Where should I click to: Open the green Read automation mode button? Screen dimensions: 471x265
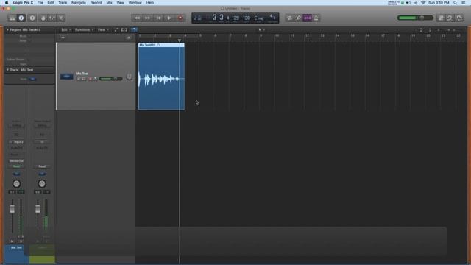point(16,166)
